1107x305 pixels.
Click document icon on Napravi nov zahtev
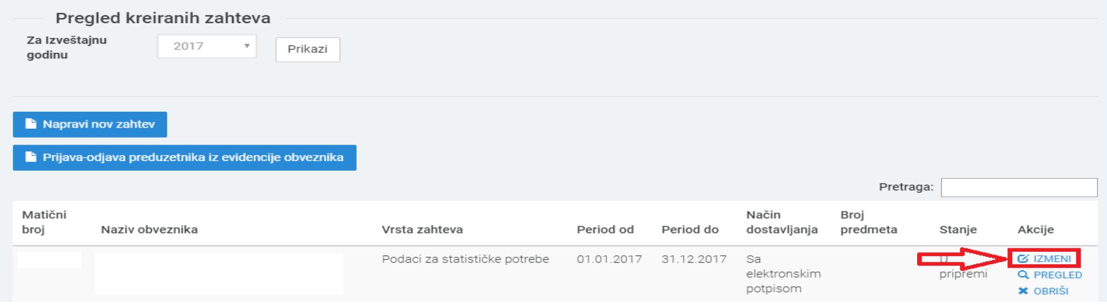[x=31, y=124]
